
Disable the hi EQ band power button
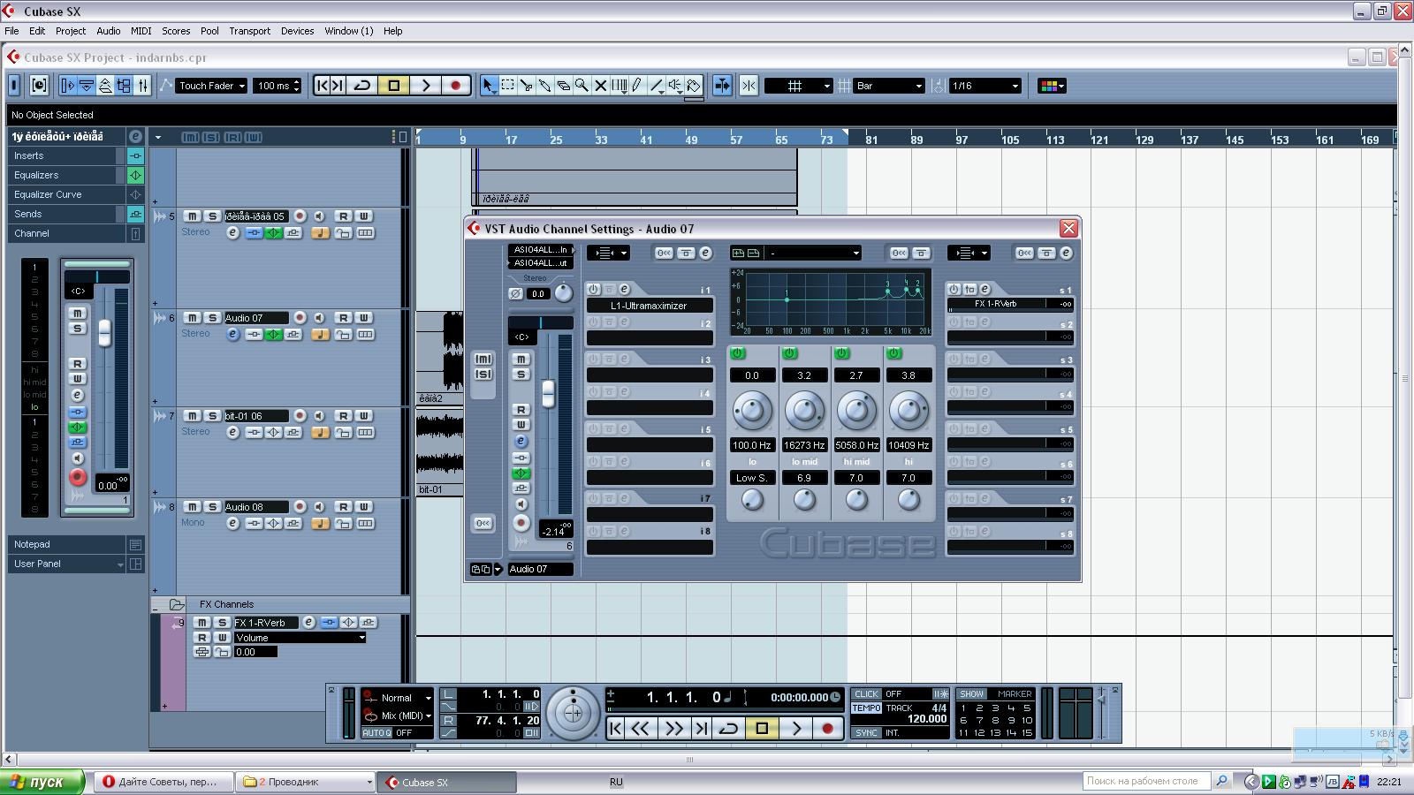tap(893, 353)
